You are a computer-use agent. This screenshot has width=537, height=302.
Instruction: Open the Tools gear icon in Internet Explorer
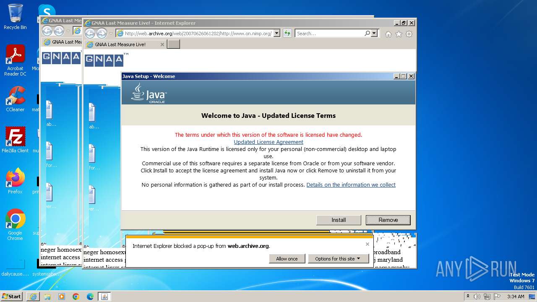409,34
